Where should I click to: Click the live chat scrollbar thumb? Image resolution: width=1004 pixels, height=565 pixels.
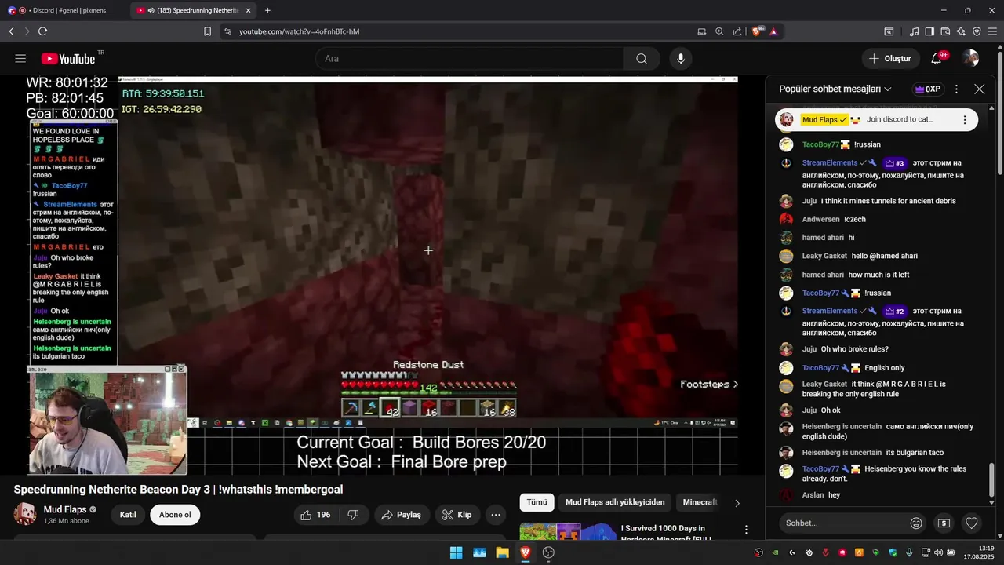(x=991, y=480)
